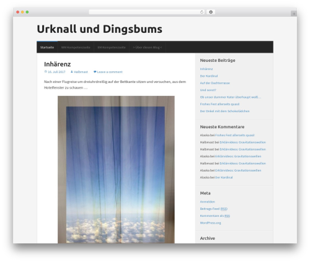Open the Halbmast author link
Image resolution: width=310 pixels, height=262 pixels.
[81, 72]
